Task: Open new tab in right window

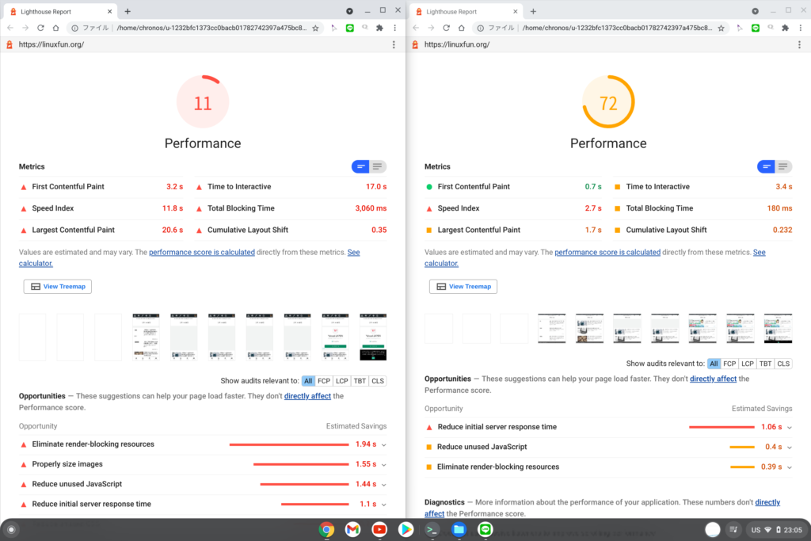Action: [x=533, y=11]
